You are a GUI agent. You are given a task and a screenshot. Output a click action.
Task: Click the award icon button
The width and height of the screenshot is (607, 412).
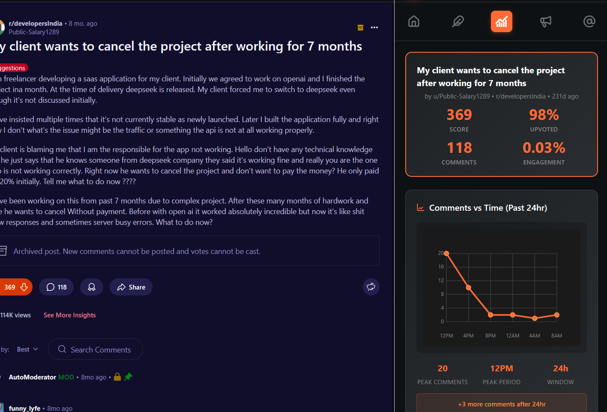[92, 287]
